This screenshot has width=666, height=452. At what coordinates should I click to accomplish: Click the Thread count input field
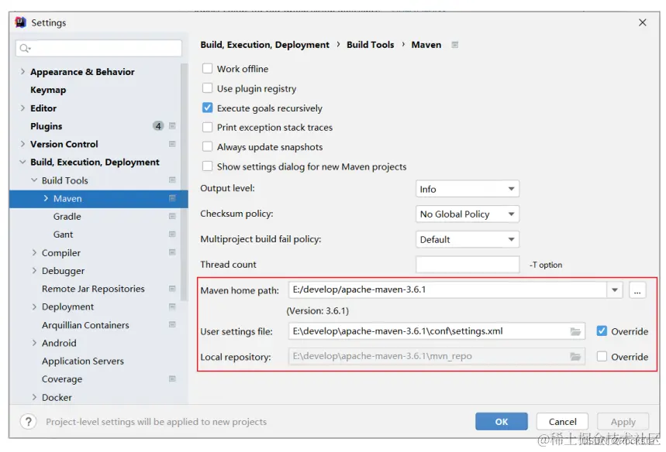468,264
